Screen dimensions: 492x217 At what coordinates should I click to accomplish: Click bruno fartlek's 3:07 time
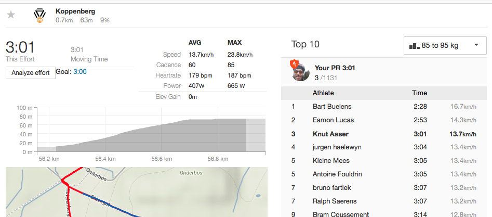pos(420,188)
